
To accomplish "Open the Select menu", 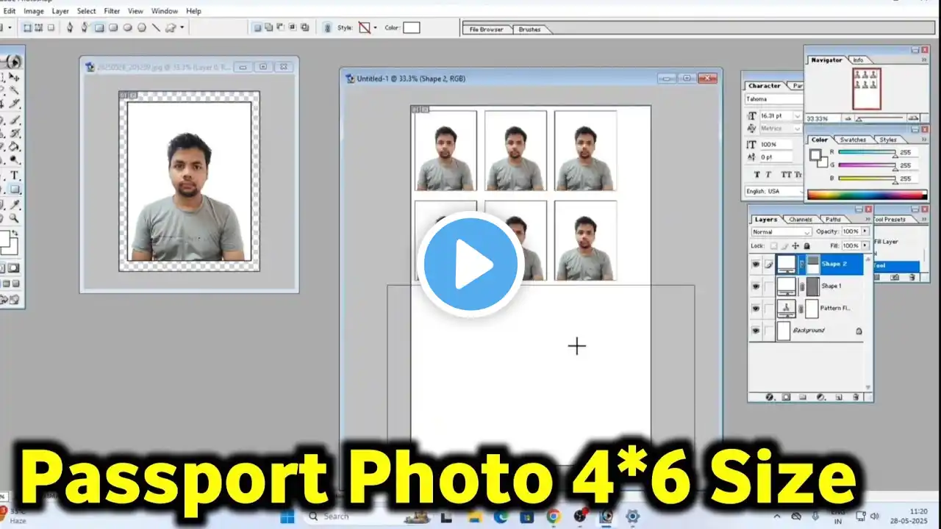I will pyautogui.click(x=86, y=11).
